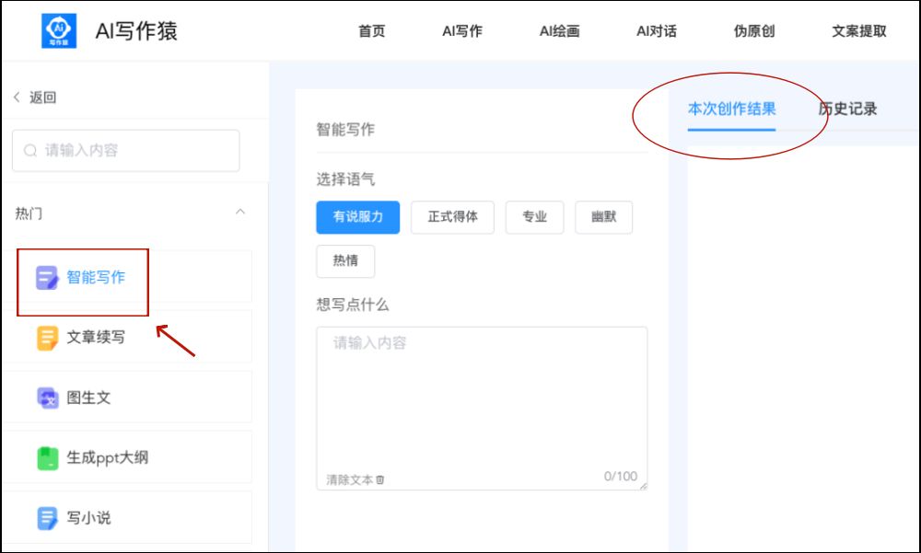
Task: Open the 图生文 tool icon
Action: tap(47, 398)
